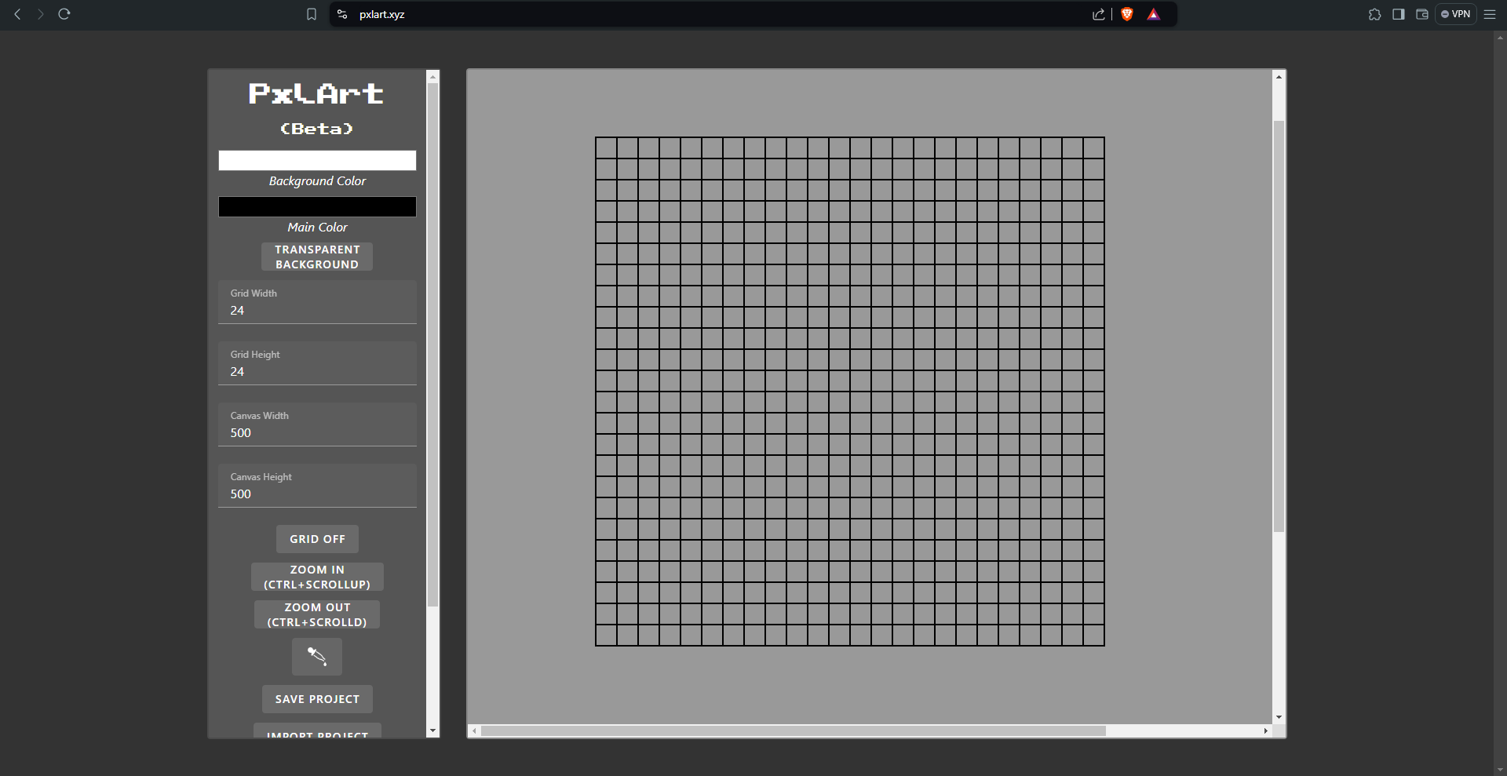Toggle the VPN button
Viewport: 1507px width, 776px height.
tap(1456, 14)
